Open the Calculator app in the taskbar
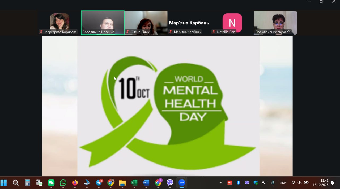Image resolution: width=340 pixels, height=189 pixels. coord(27,183)
